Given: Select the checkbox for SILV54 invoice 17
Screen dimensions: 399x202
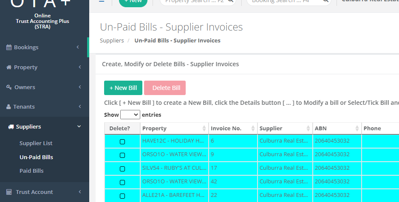Looking at the screenshot, I should pyautogui.click(x=122, y=169).
